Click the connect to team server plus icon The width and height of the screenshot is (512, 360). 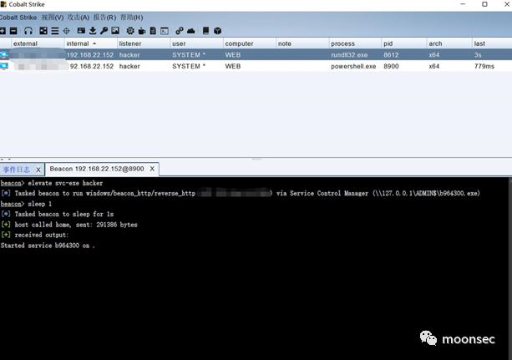3,31
